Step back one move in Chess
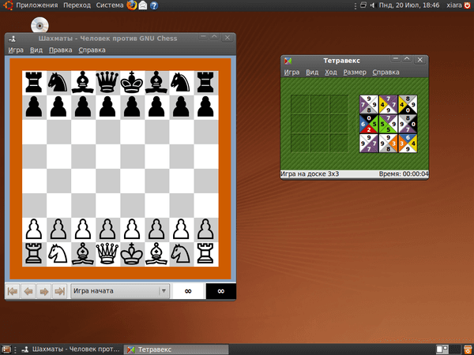This screenshot has width=474, height=355. (x=28, y=291)
